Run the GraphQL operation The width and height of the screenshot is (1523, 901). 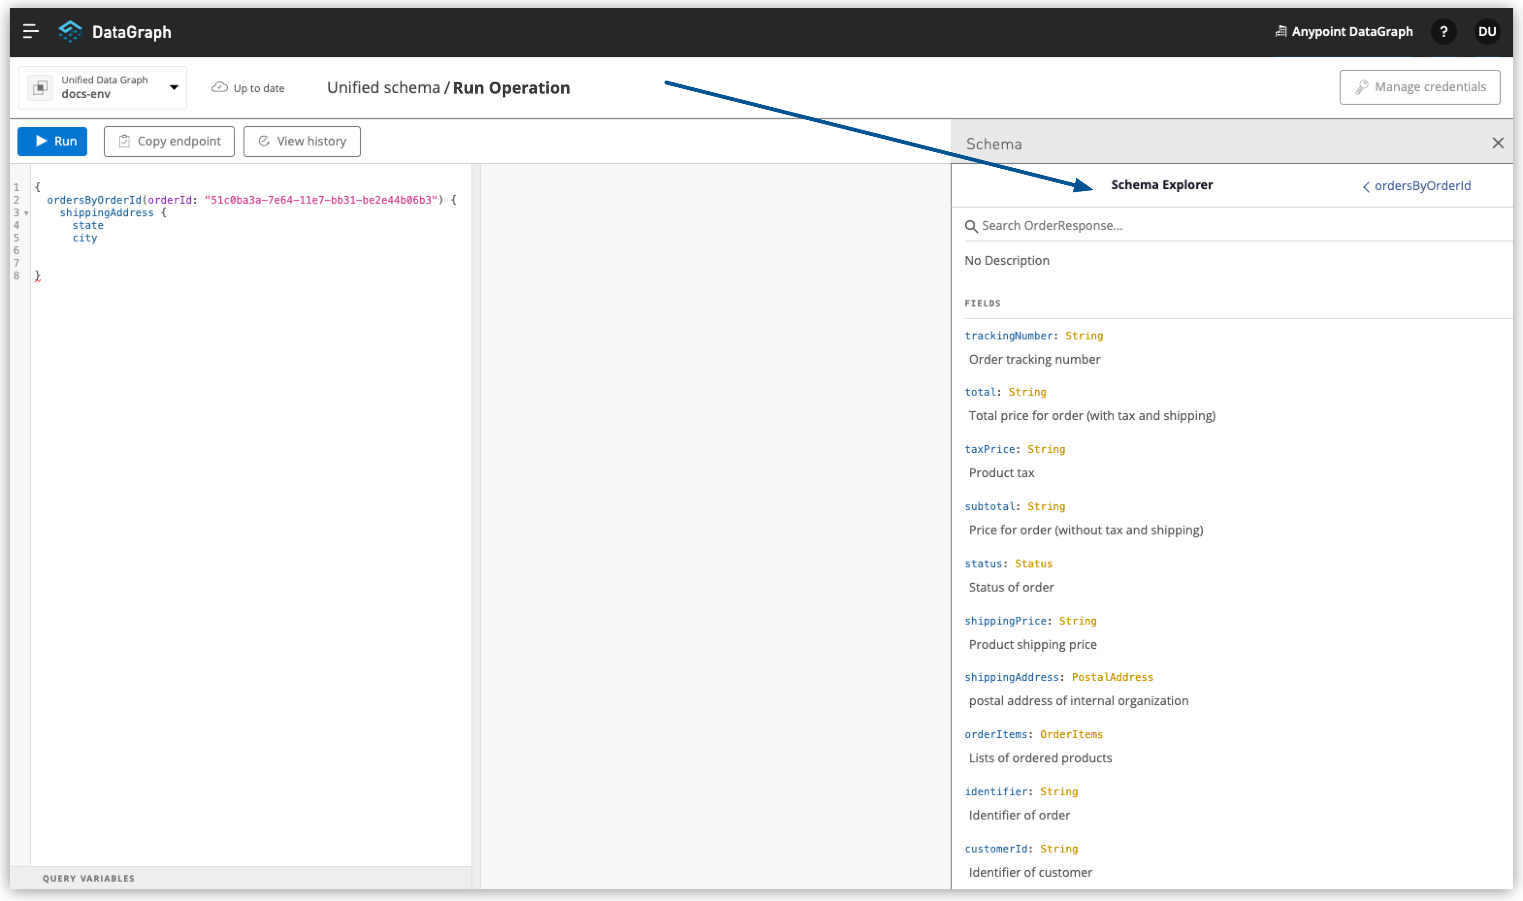(x=52, y=141)
